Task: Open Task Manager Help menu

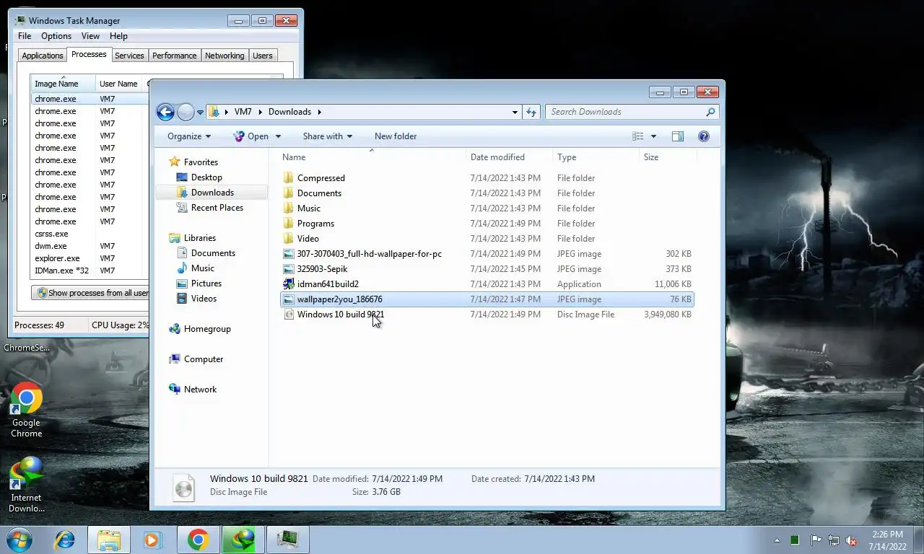Action: (118, 36)
